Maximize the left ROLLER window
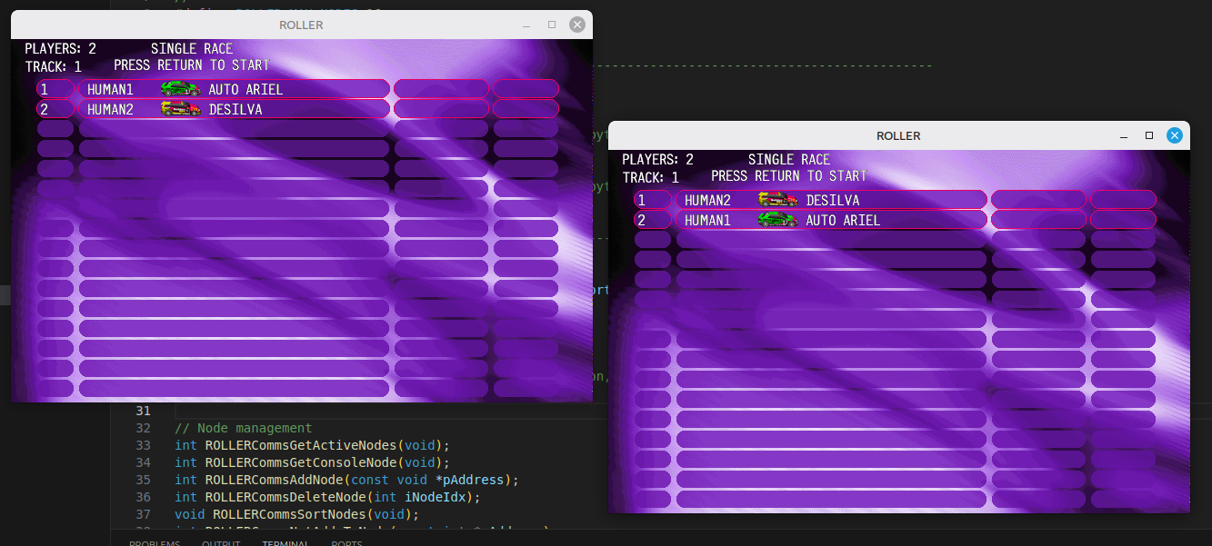1212x546 pixels. (552, 25)
